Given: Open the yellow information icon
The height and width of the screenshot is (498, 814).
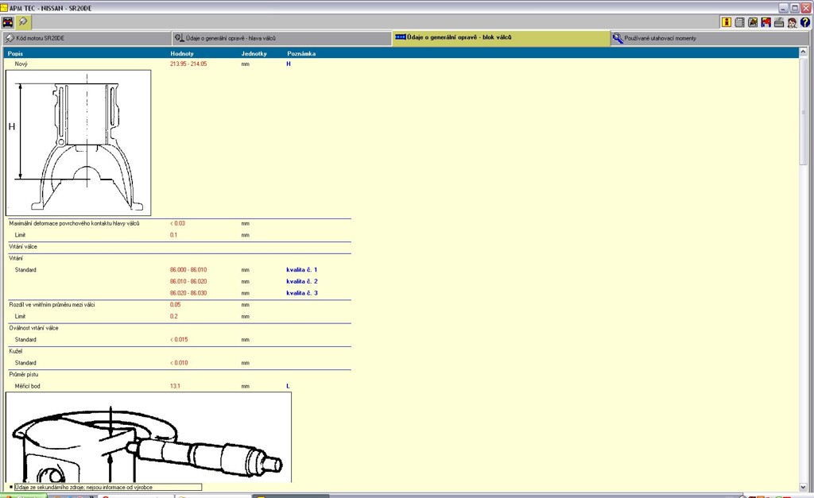Looking at the screenshot, I should click(726, 22).
